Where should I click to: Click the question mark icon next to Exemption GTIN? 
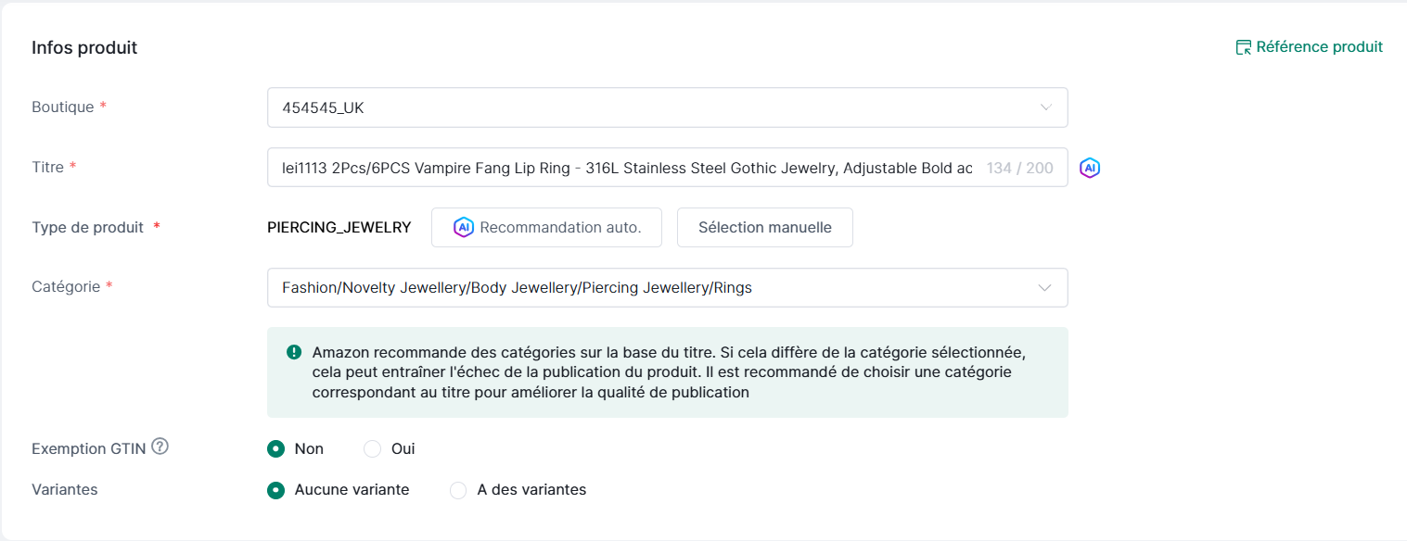(x=160, y=447)
